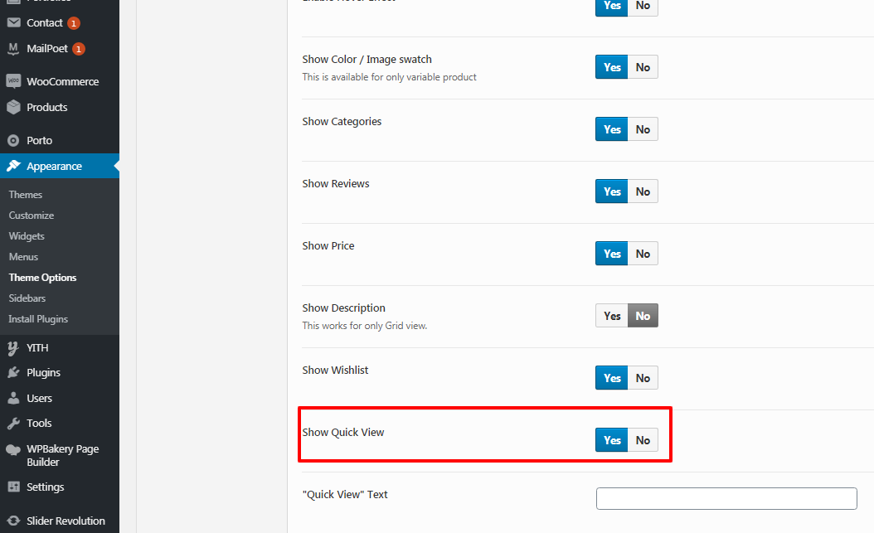Viewport: 874px width, 533px height.
Task: Click the Appearance paintbrush icon
Action: pyautogui.click(x=13, y=166)
